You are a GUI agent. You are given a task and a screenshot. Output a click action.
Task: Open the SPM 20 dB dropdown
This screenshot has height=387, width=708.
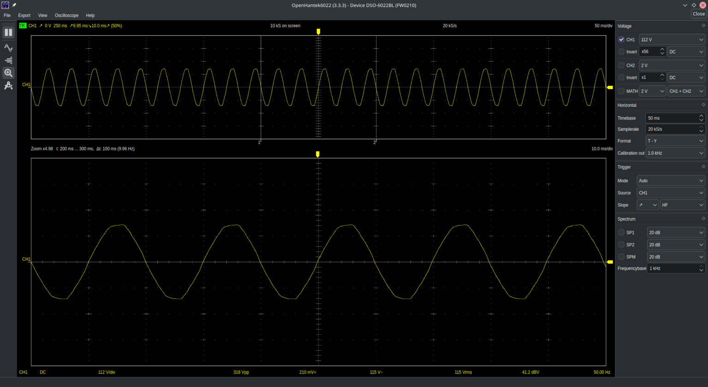pos(676,257)
